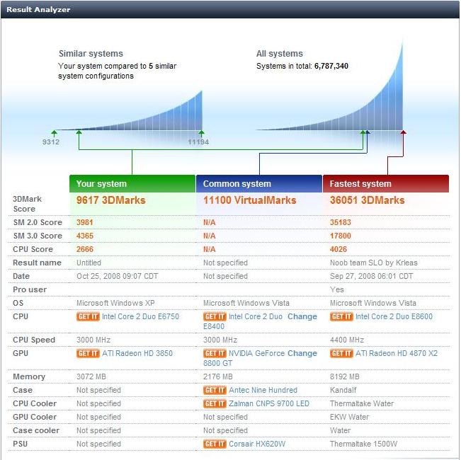Click the 36051 3DMarks score
The height and width of the screenshot is (460, 461).
(x=368, y=200)
